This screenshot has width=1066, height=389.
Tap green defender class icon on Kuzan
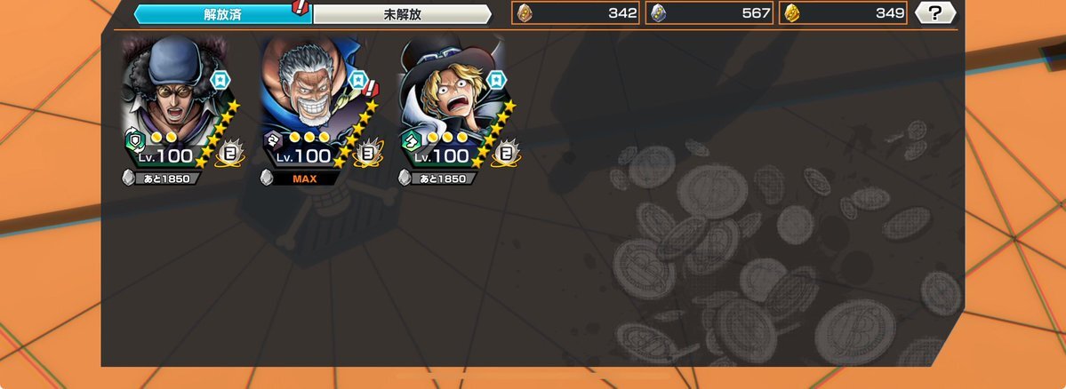tap(134, 141)
